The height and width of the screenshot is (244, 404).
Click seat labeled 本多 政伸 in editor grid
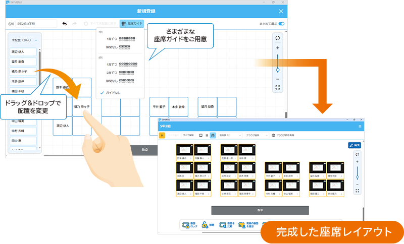click(x=178, y=107)
